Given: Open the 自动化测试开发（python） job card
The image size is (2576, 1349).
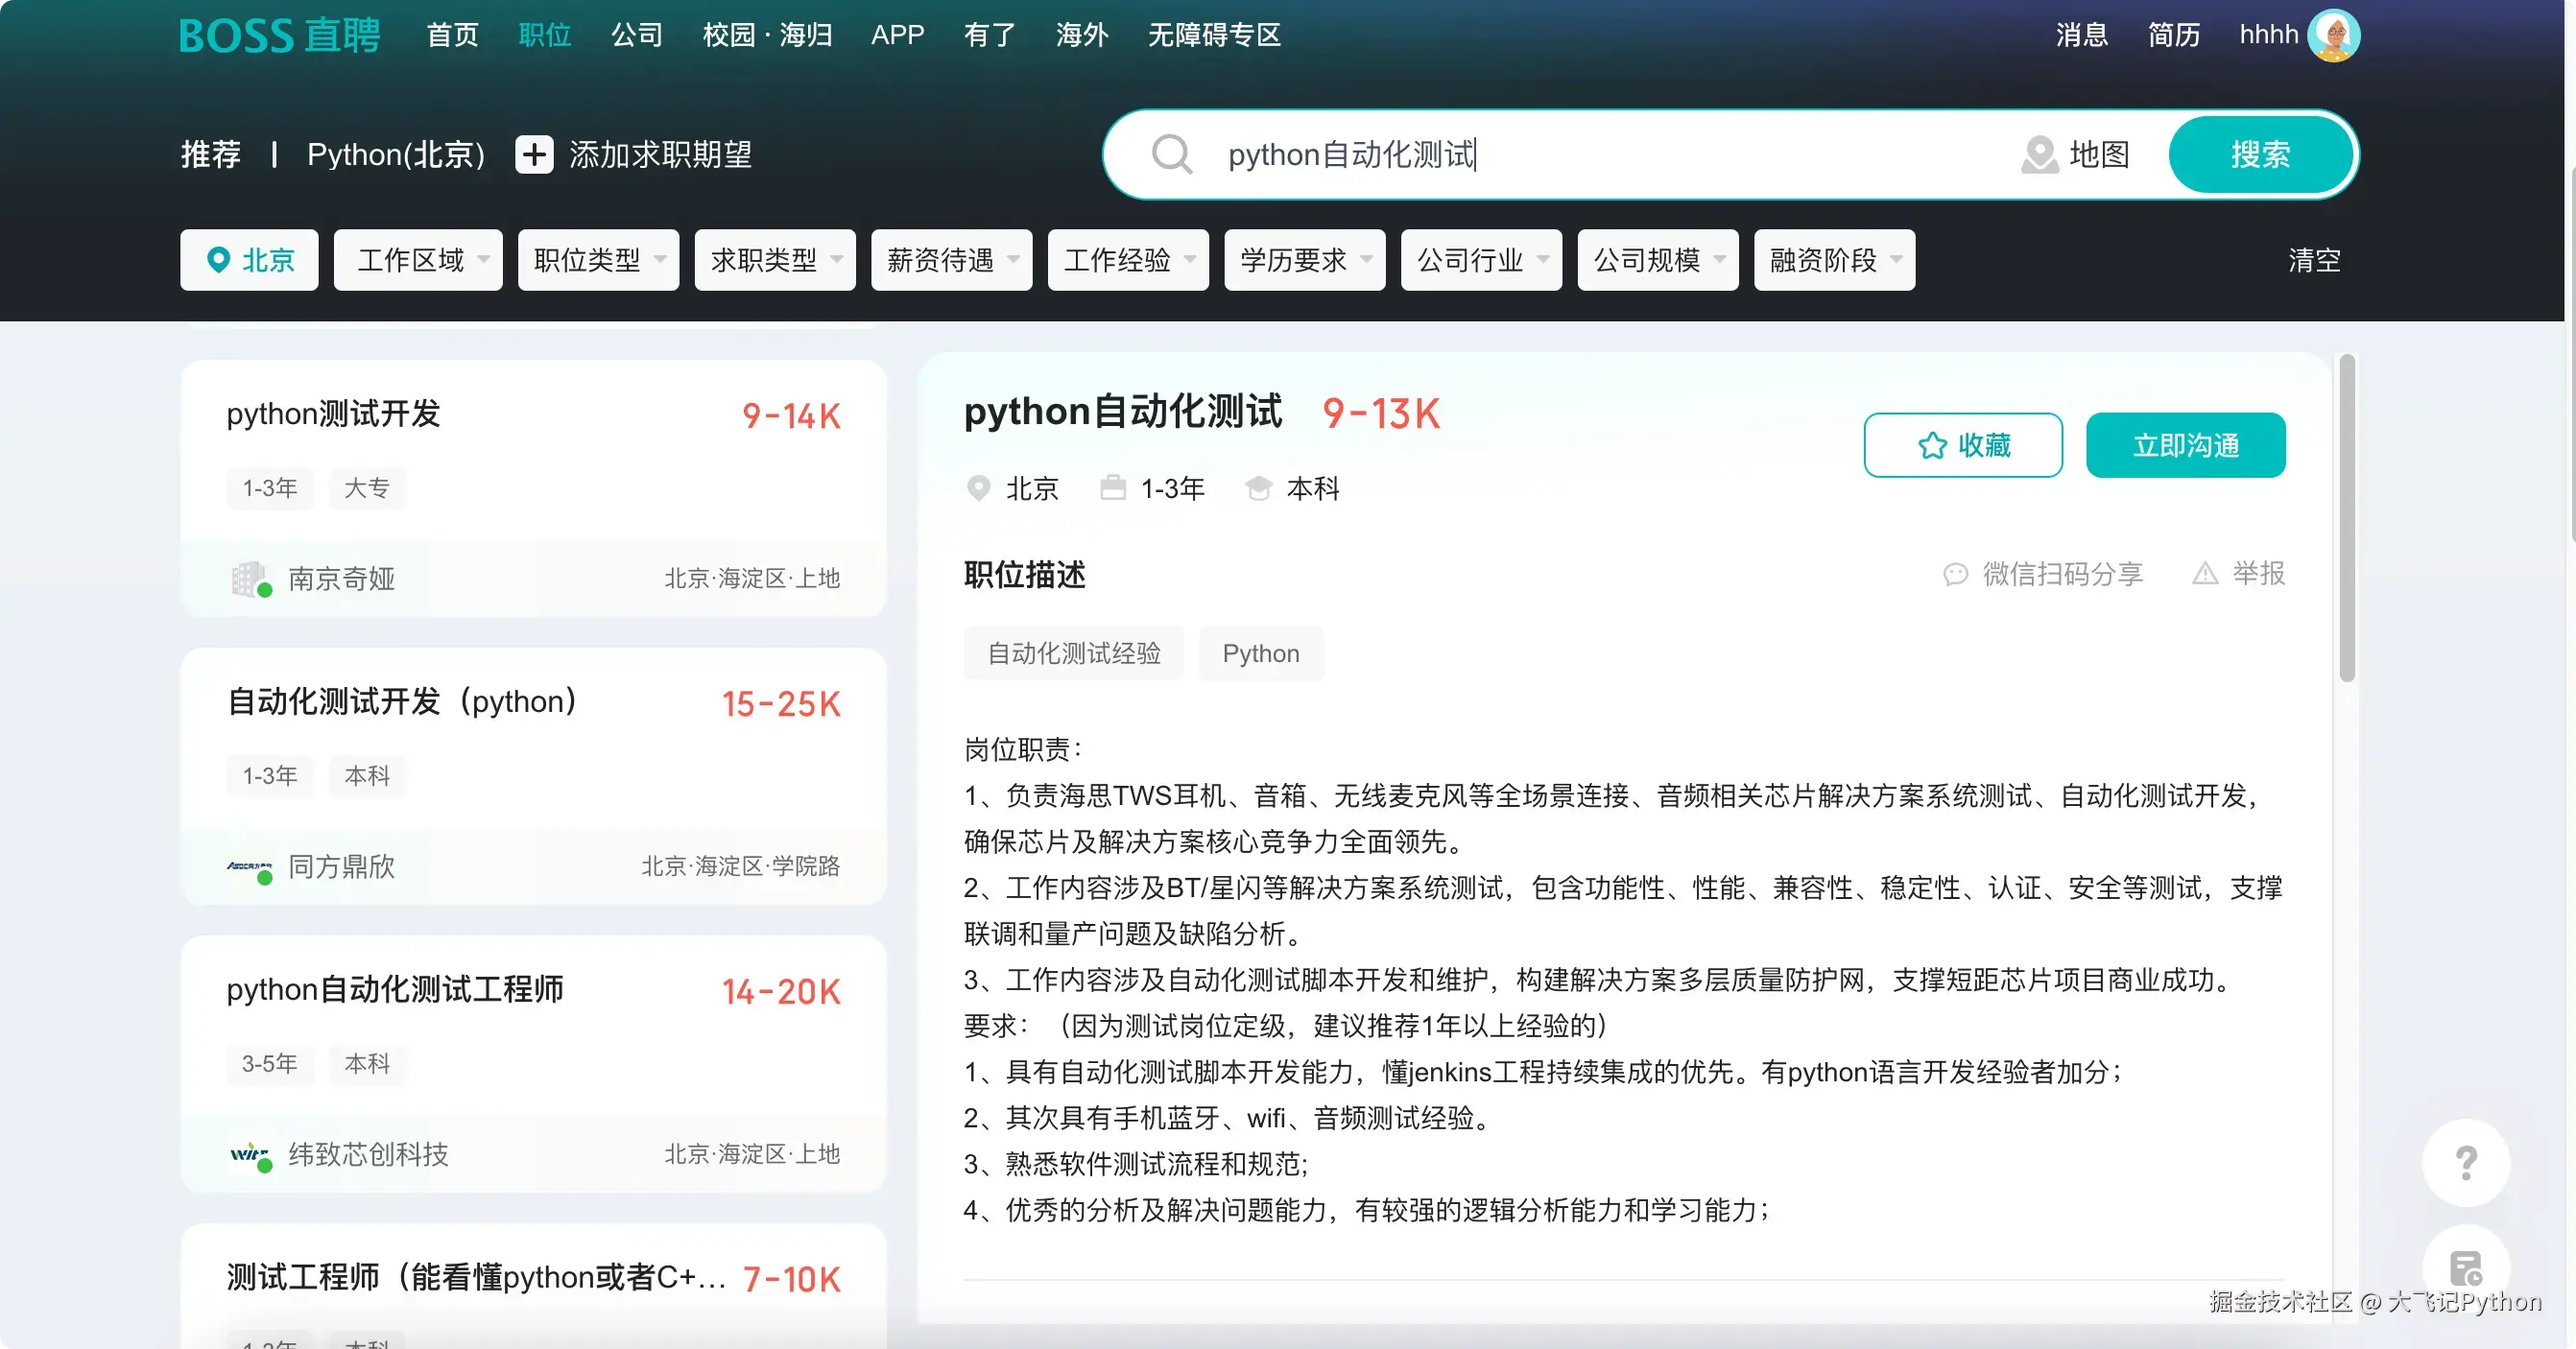Looking at the screenshot, I should [x=533, y=776].
